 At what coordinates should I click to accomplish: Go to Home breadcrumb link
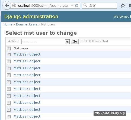8,24
